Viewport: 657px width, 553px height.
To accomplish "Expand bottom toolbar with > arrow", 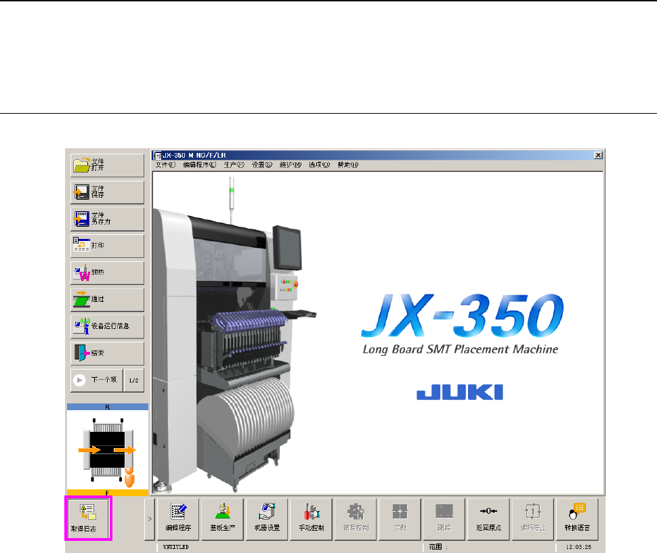I will [x=150, y=519].
